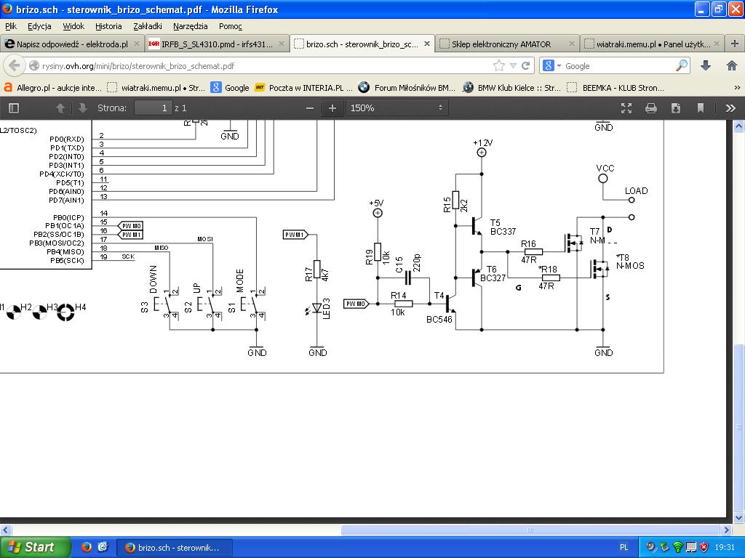Click the page number input field

(153, 108)
